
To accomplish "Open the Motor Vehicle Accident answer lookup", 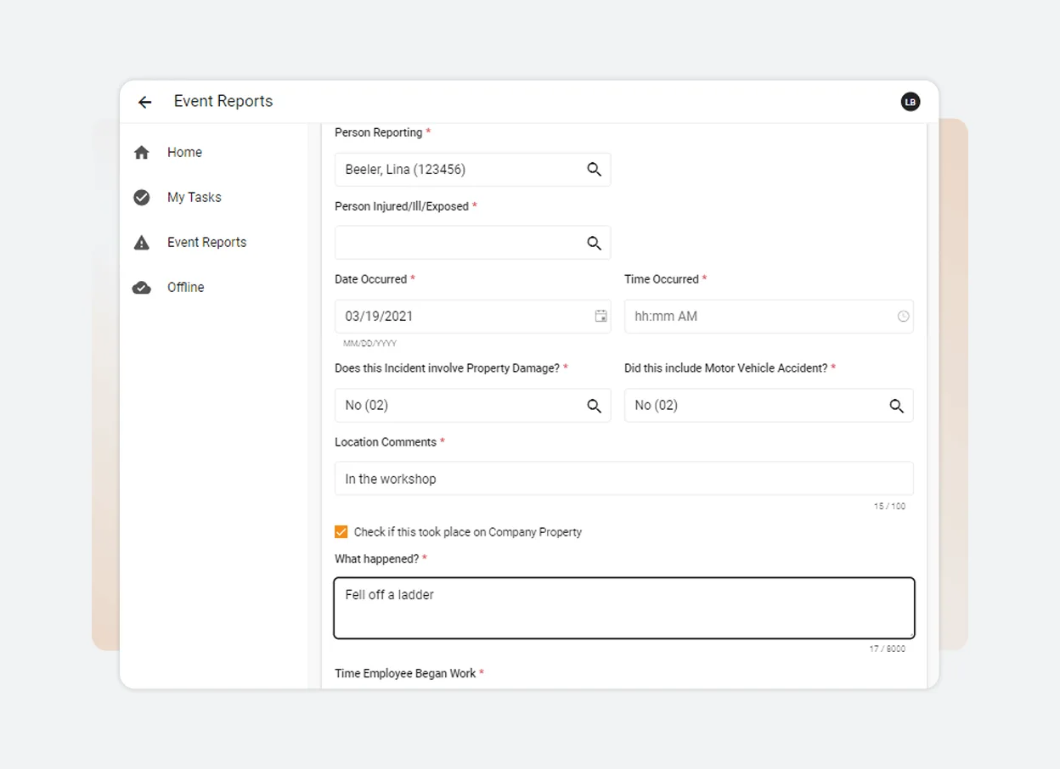I will coord(897,405).
